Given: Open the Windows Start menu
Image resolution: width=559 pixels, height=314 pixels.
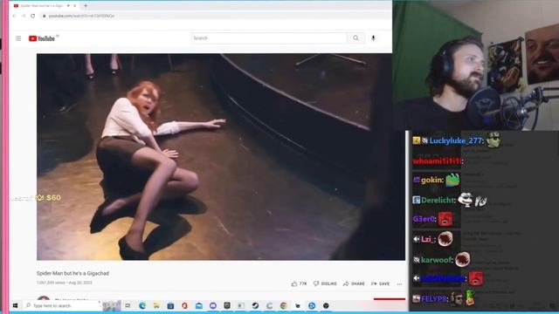Looking at the screenshot, I should pos(16,305).
